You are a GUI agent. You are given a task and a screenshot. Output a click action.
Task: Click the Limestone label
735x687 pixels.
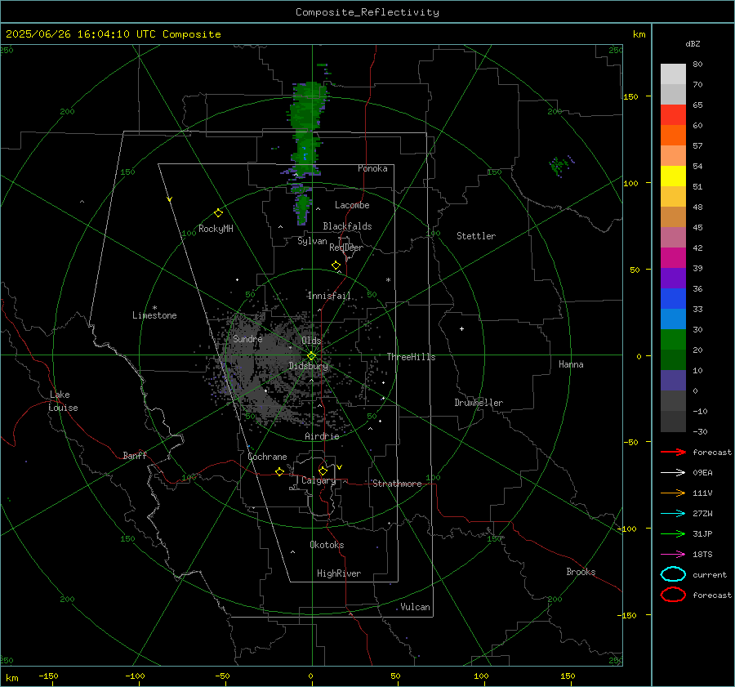point(154,315)
